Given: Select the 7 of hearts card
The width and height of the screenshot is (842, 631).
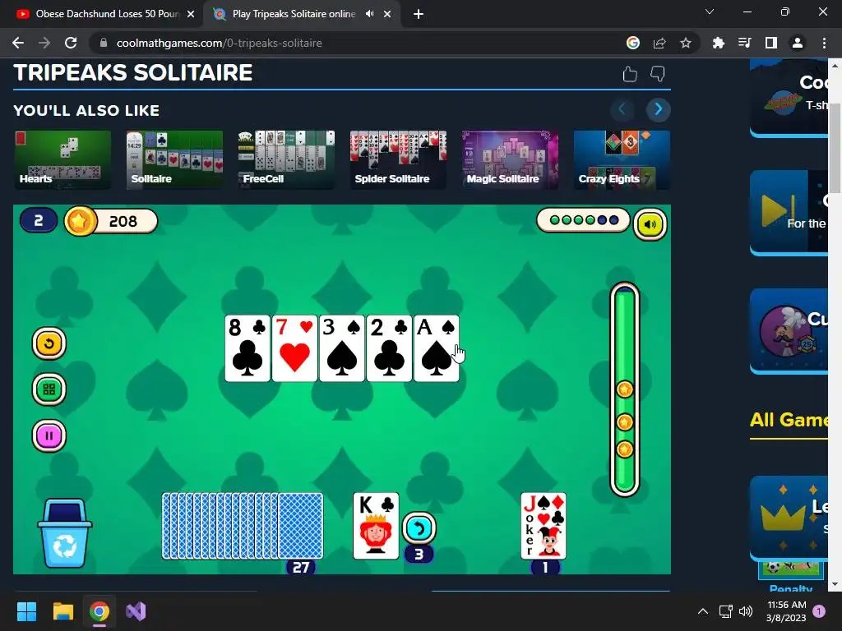Looking at the screenshot, I should click(295, 348).
